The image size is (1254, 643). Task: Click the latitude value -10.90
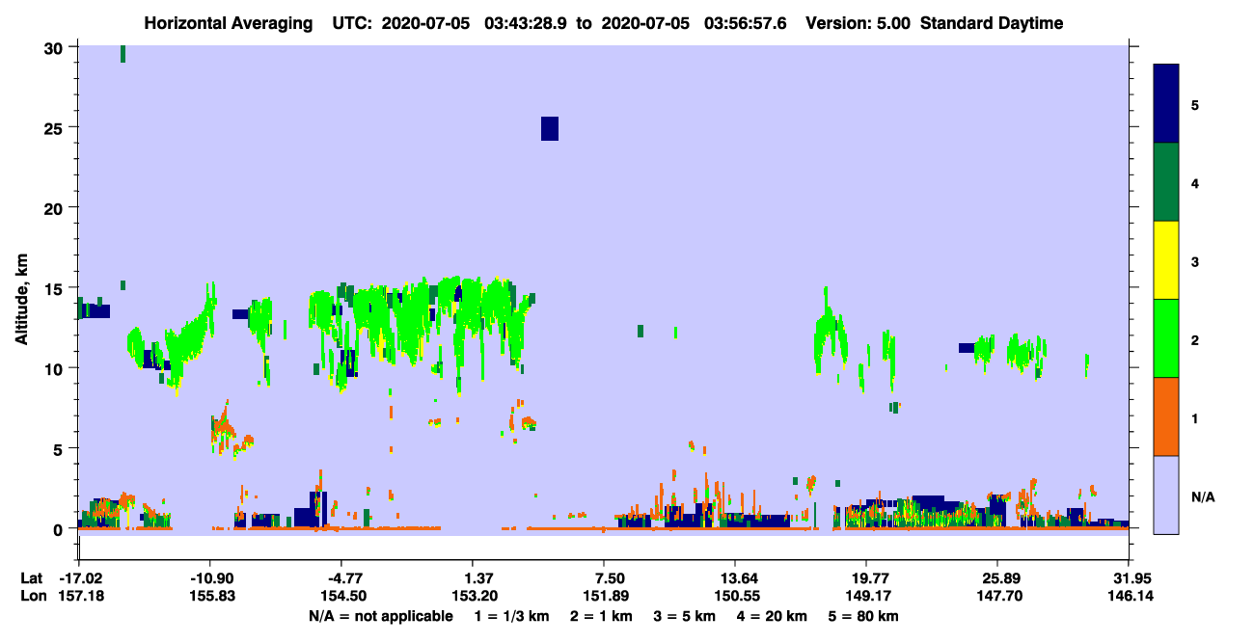click(209, 577)
